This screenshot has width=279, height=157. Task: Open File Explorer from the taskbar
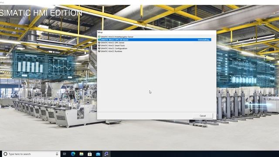coord(82,154)
